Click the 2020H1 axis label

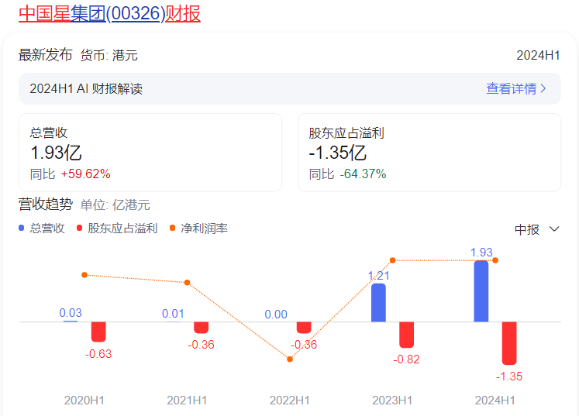(x=84, y=401)
